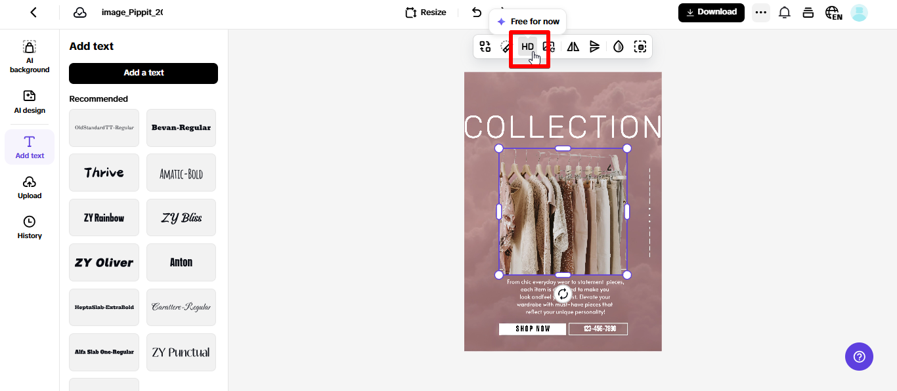Flip the image vertically

[x=594, y=47]
